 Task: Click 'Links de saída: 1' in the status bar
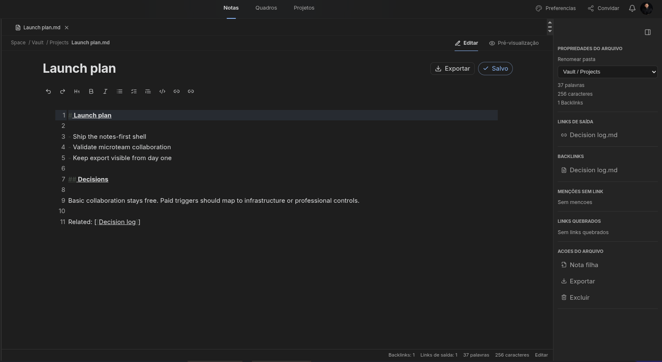tap(439, 355)
